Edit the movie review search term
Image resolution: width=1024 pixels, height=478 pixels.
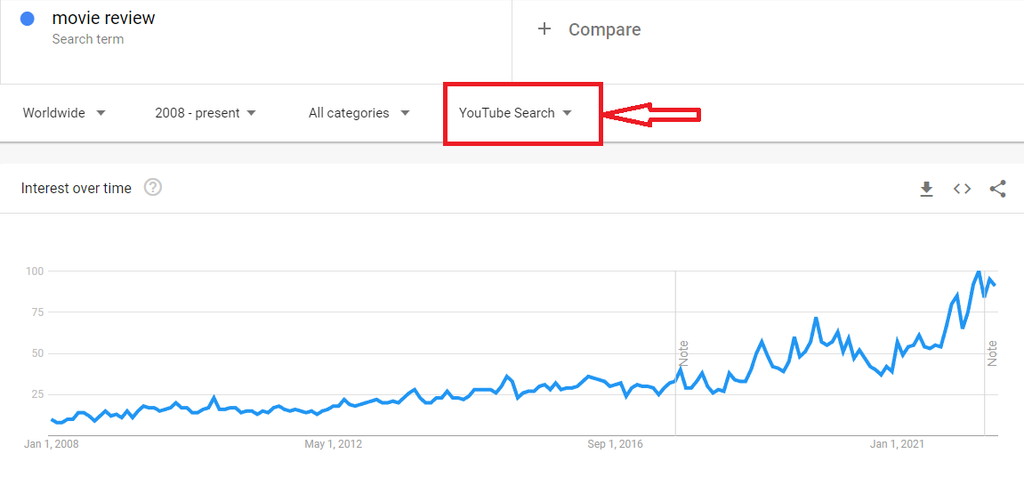point(103,19)
